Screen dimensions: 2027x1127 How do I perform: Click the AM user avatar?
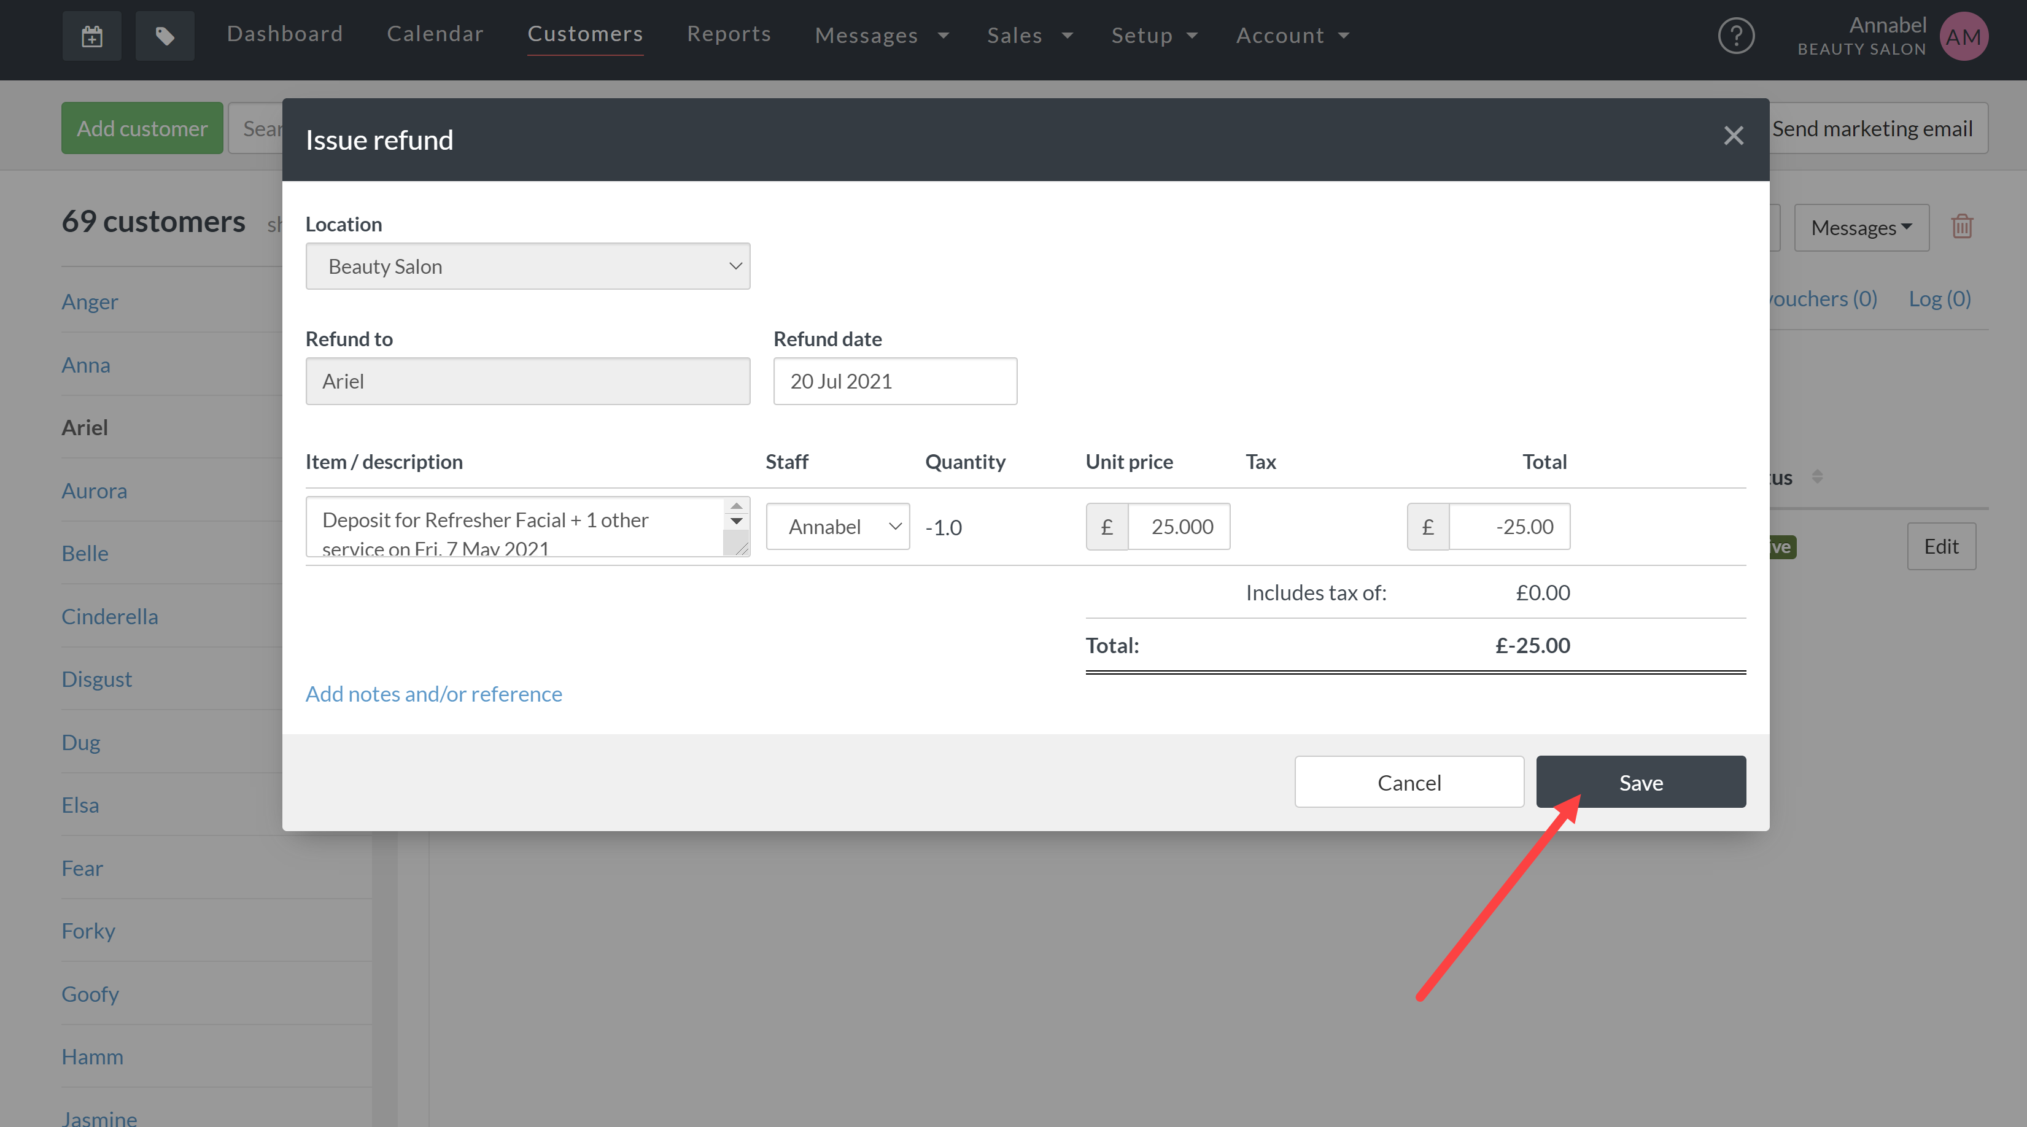1963,36
